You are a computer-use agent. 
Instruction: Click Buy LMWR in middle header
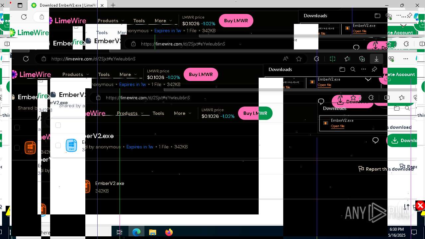point(201,74)
